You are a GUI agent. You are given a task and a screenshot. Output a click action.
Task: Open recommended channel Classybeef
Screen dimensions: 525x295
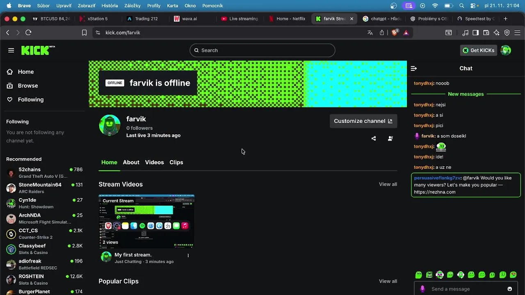(44, 249)
